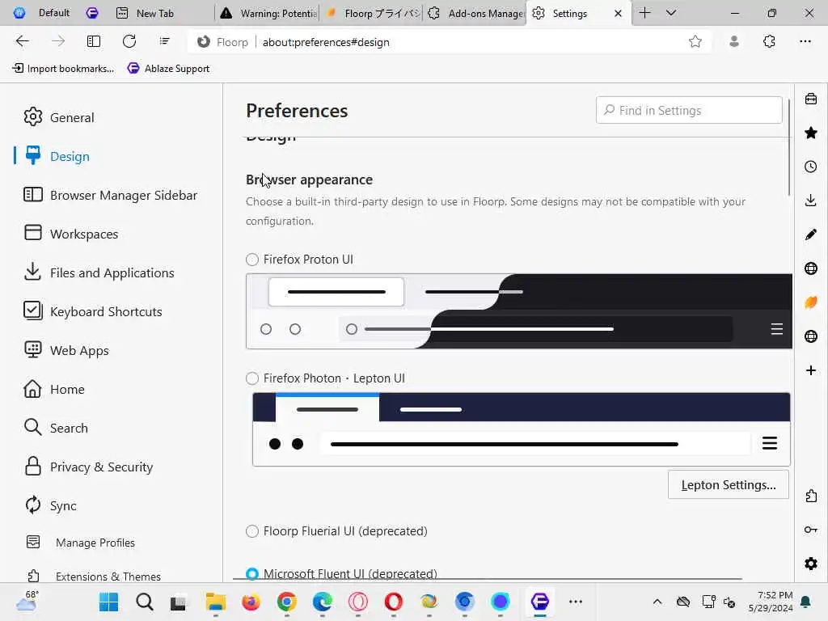Open the weather widget showing 68°
This screenshot has width=828, height=621.
tap(27, 602)
